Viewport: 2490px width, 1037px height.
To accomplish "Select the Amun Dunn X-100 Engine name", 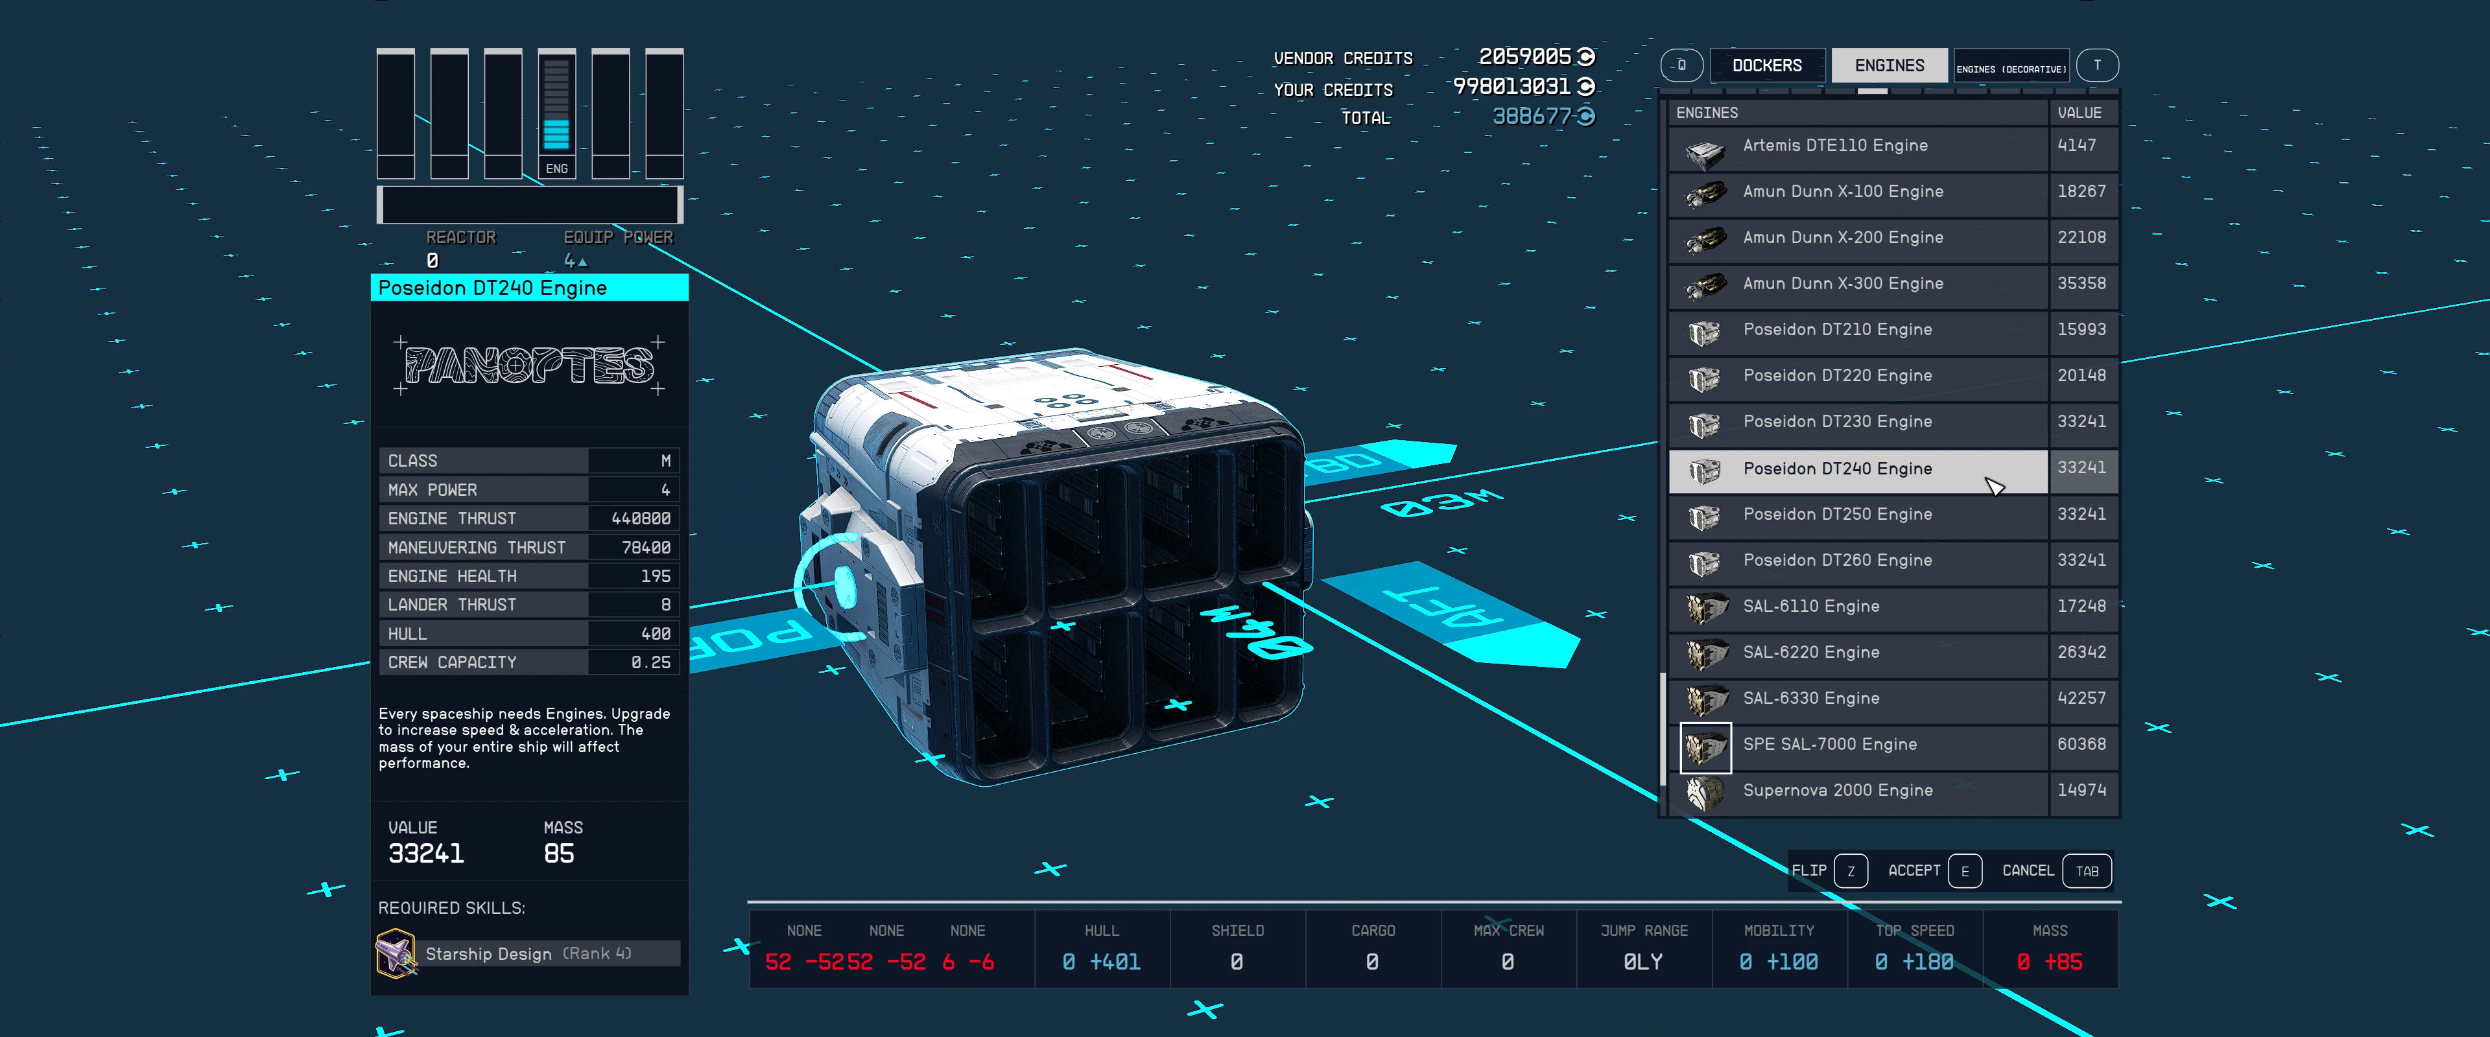I will point(1842,191).
